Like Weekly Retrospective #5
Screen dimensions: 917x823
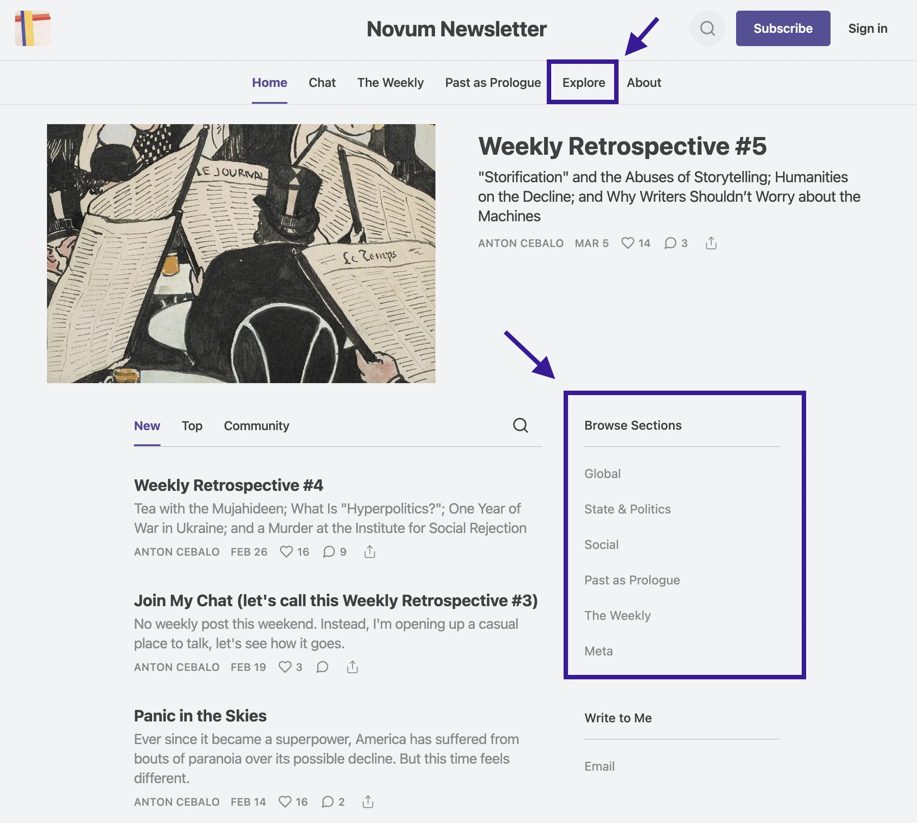coord(628,243)
